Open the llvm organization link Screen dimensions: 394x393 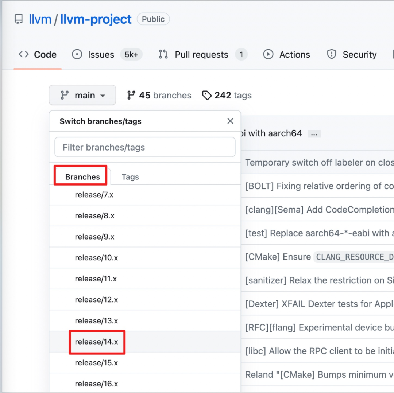pyautogui.click(x=40, y=19)
